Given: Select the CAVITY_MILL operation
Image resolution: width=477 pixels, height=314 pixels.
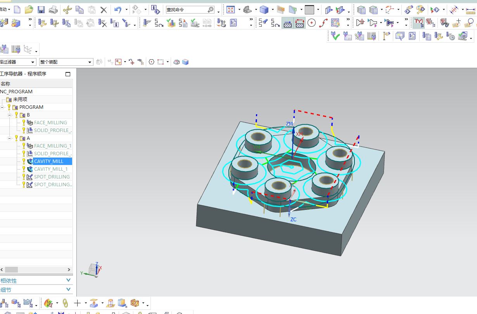Looking at the screenshot, I should (x=48, y=161).
